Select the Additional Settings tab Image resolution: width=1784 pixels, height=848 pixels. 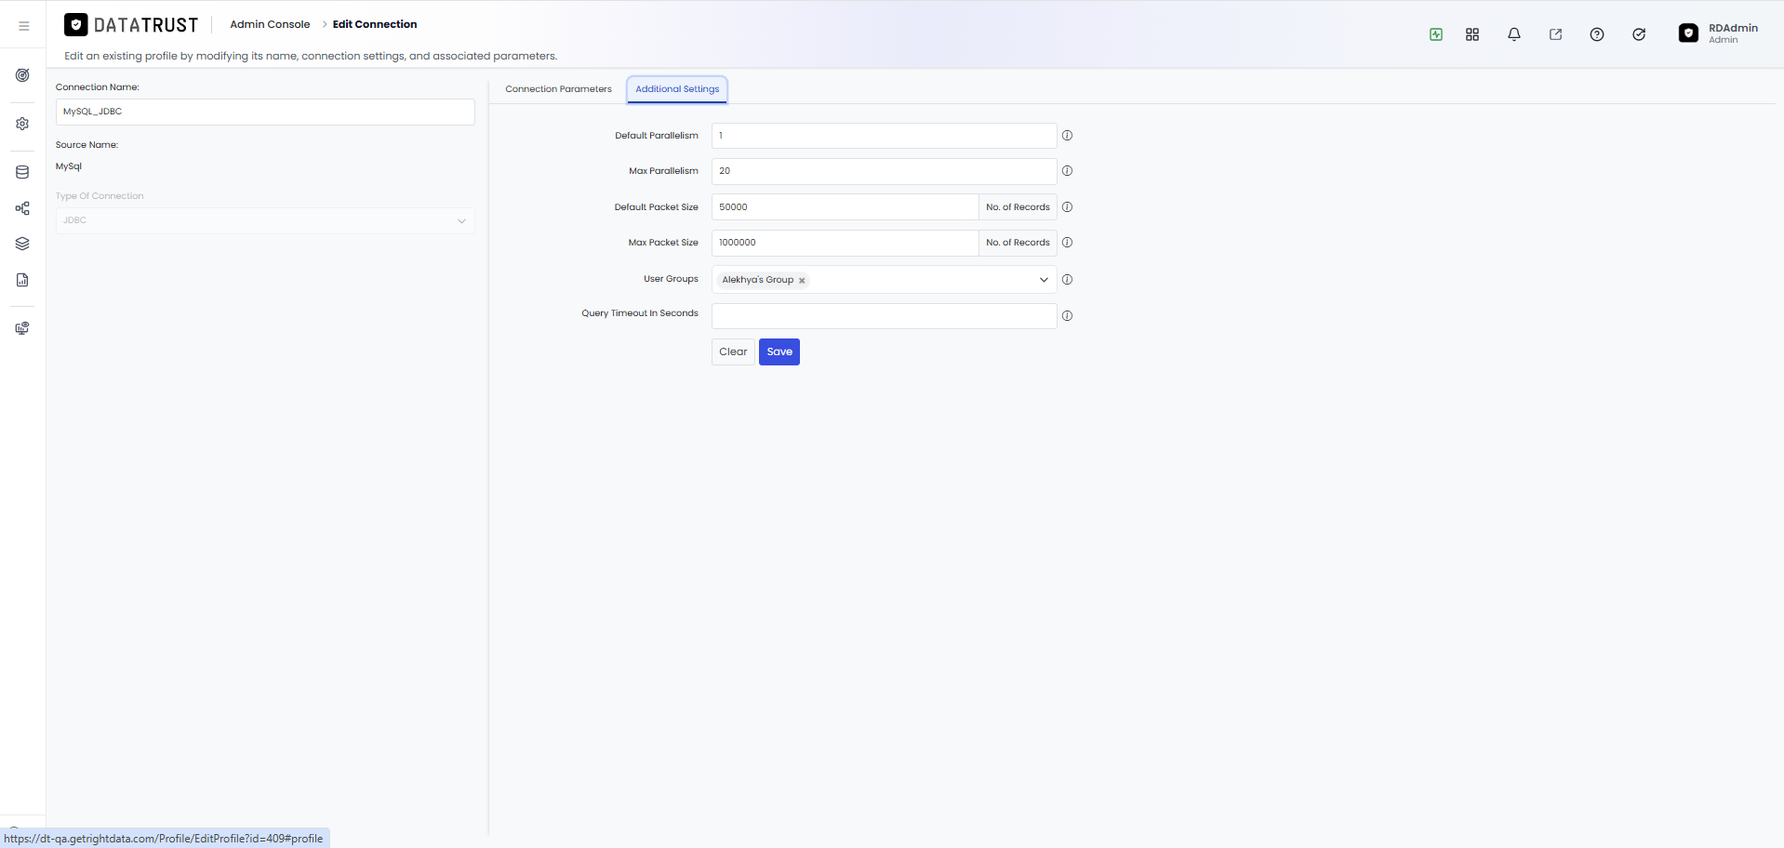click(677, 89)
